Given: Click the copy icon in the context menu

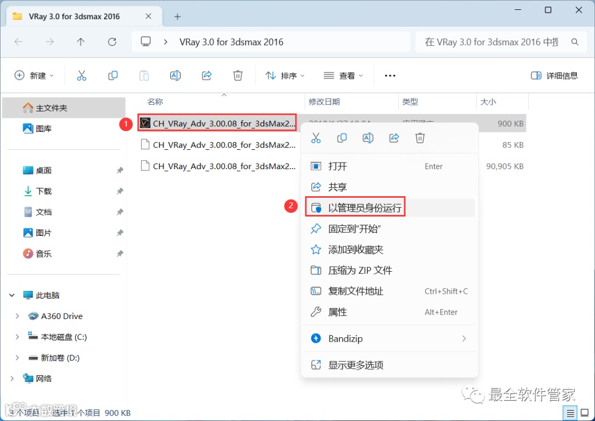Looking at the screenshot, I should click(x=342, y=138).
